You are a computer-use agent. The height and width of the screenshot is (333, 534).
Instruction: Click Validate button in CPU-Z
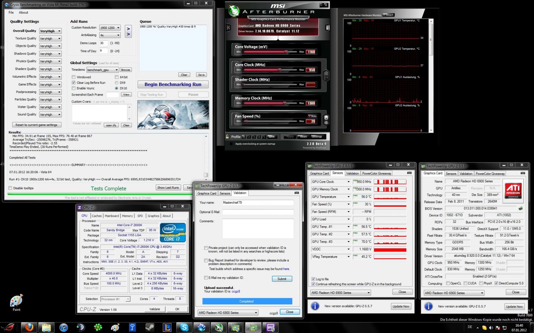click(155, 309)
